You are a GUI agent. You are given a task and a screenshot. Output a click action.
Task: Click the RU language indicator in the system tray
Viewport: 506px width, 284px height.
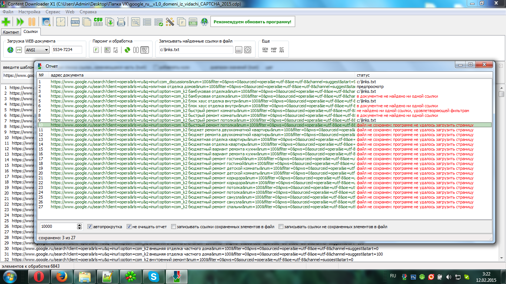tap(393, 275)
